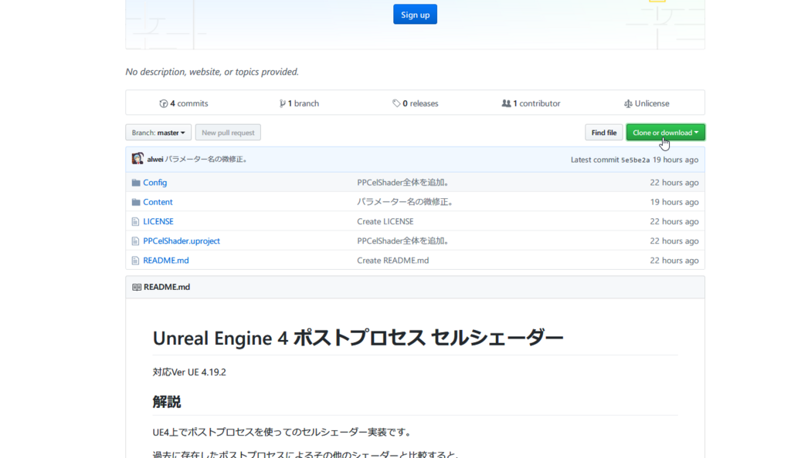791x458 pixels.
Task: Open the Unlicense license link
Action: click(x=647, y=103)
